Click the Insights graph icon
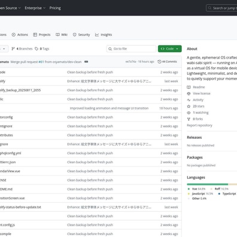The image size is (237, 237). click(x=97, y=35)
